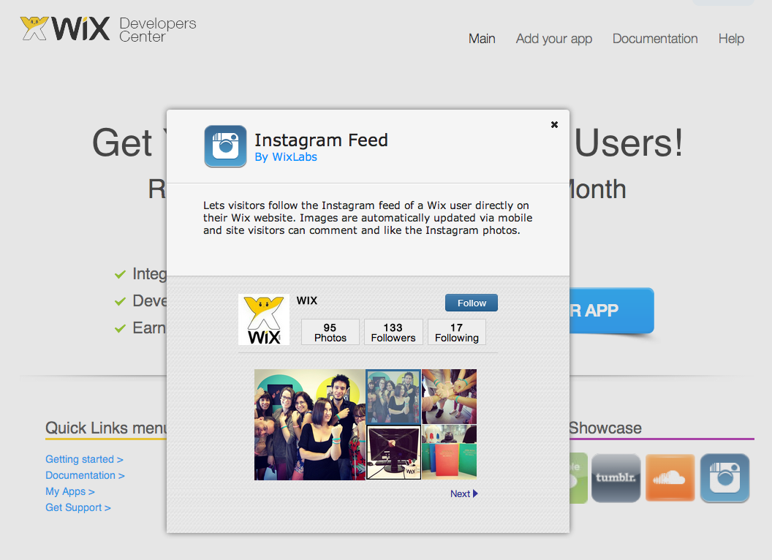The image size is (772, 560).
Task: Open the Help nav item
Action: click(x=731, y=39)
